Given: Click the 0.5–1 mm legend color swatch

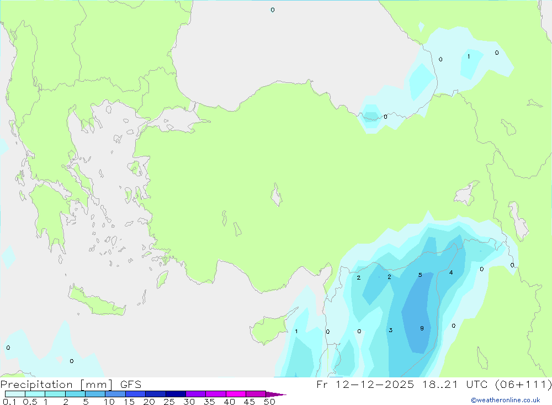Looking at the screenshot, I should coord(35,394).
